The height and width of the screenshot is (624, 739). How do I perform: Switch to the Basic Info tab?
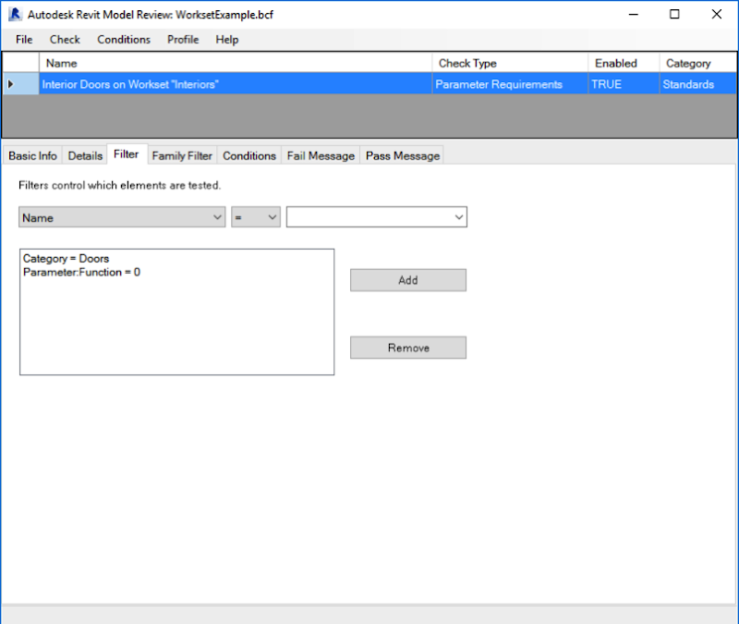(32, 155)
